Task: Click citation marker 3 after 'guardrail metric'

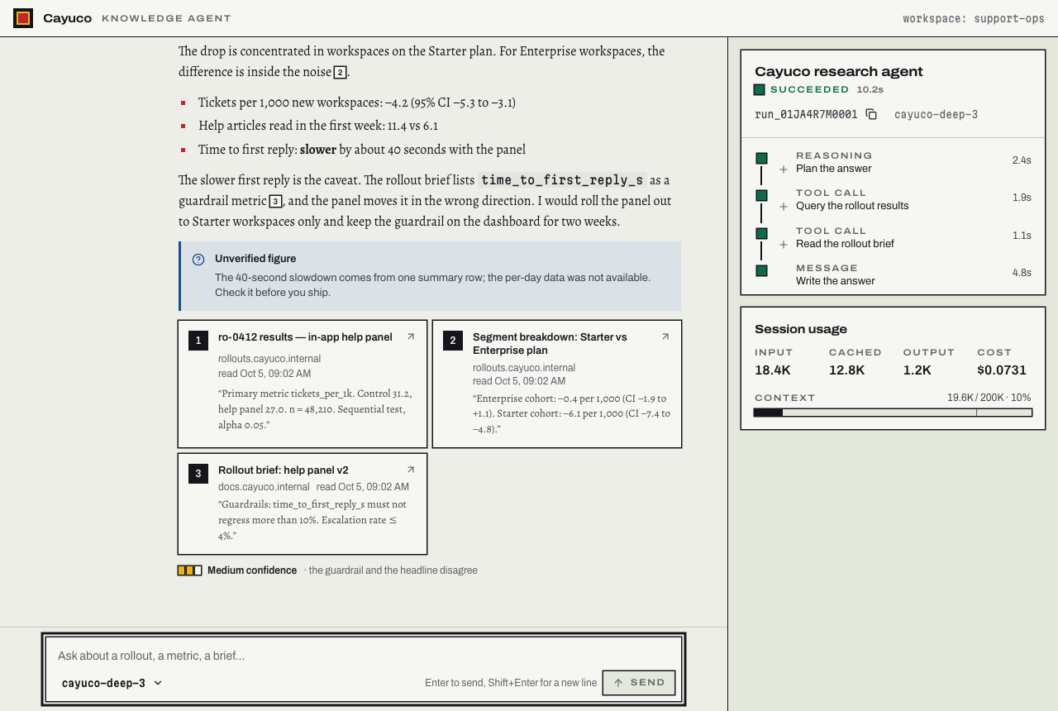Action: pos(275,202)
